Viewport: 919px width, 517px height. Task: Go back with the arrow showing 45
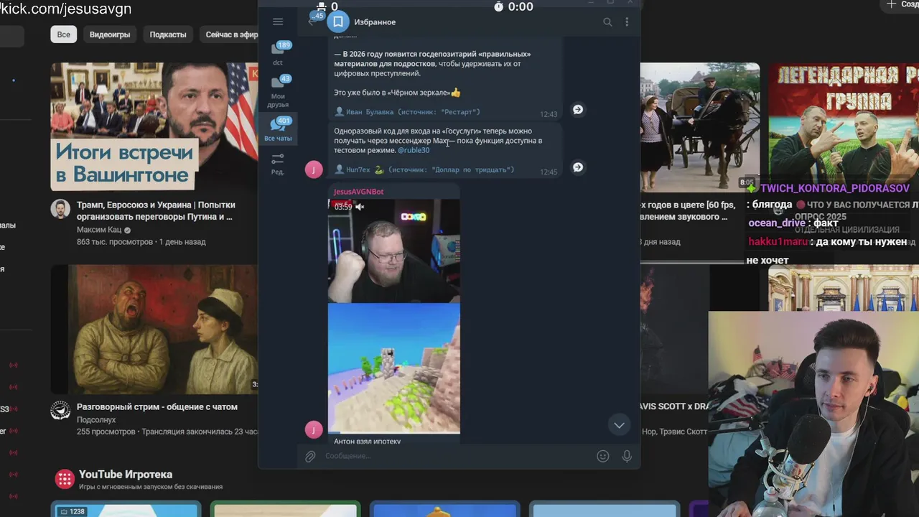pos(314,20)
